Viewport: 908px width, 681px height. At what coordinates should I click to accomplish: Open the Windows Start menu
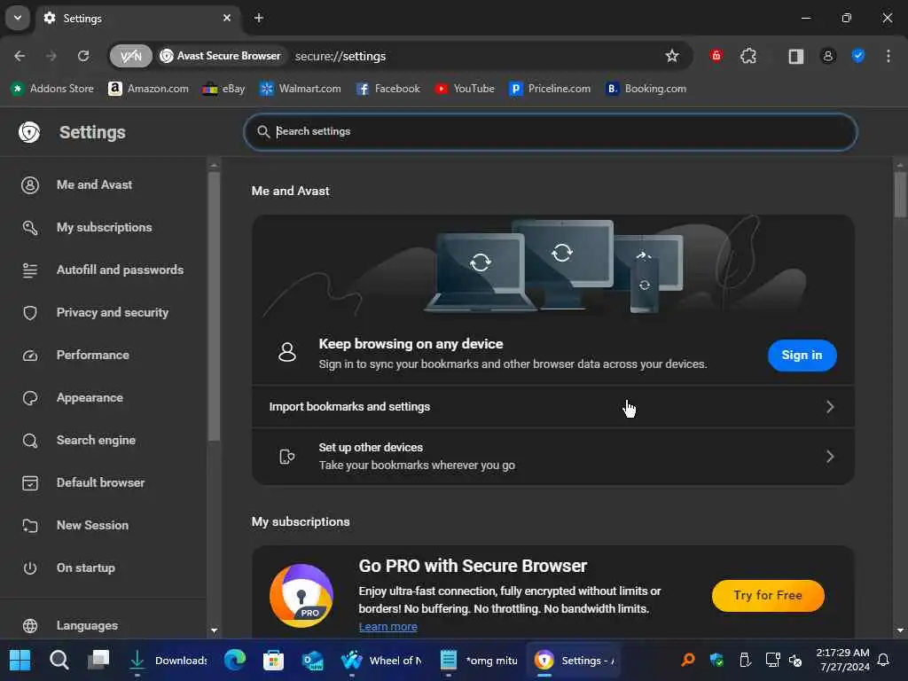[20, 660]
